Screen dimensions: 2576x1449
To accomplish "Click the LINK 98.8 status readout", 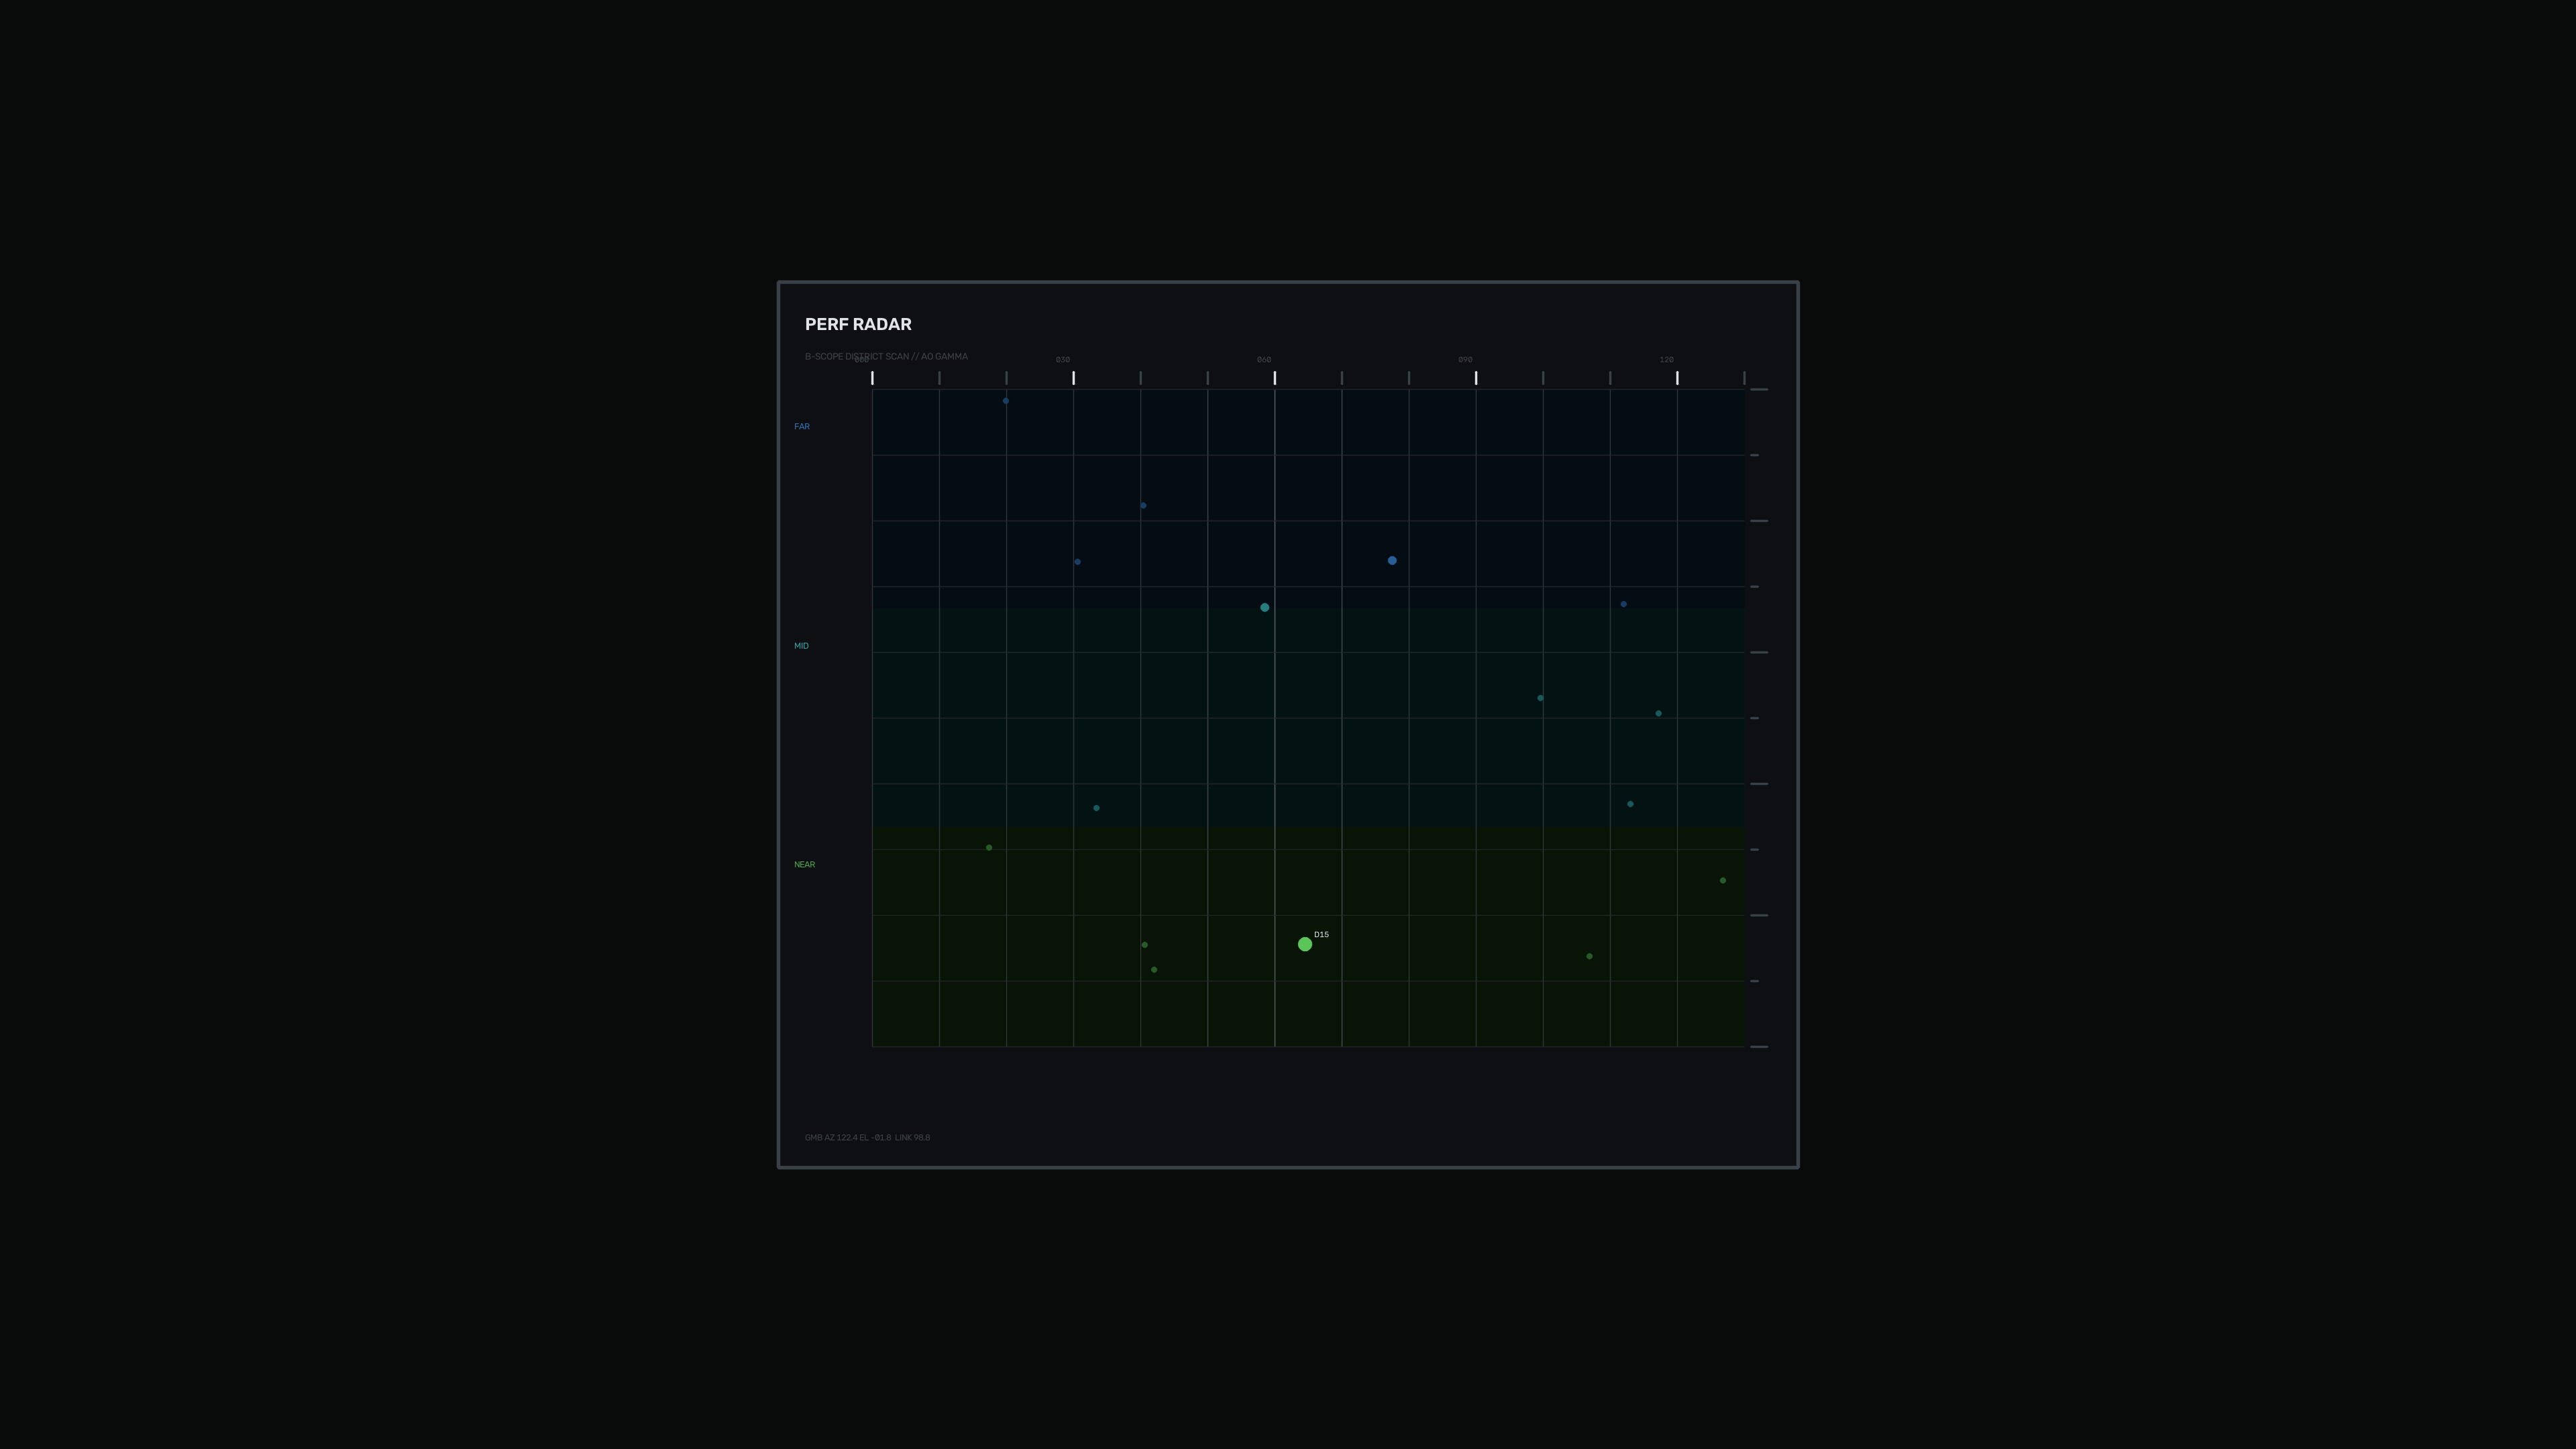I will (912, 1138).
